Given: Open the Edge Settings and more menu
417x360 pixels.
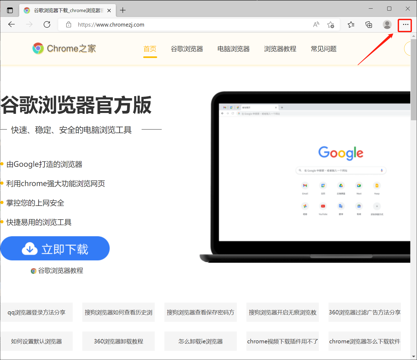Looking at the screenshot, I should 405,24.
